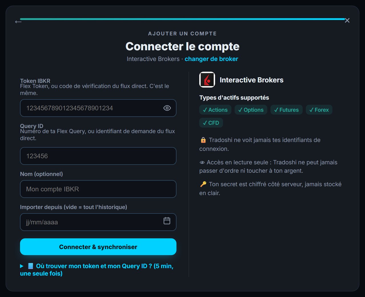Follow the changer de broker link
The height and width of the screenshot is (297, 365).
[x=211, y=59]
